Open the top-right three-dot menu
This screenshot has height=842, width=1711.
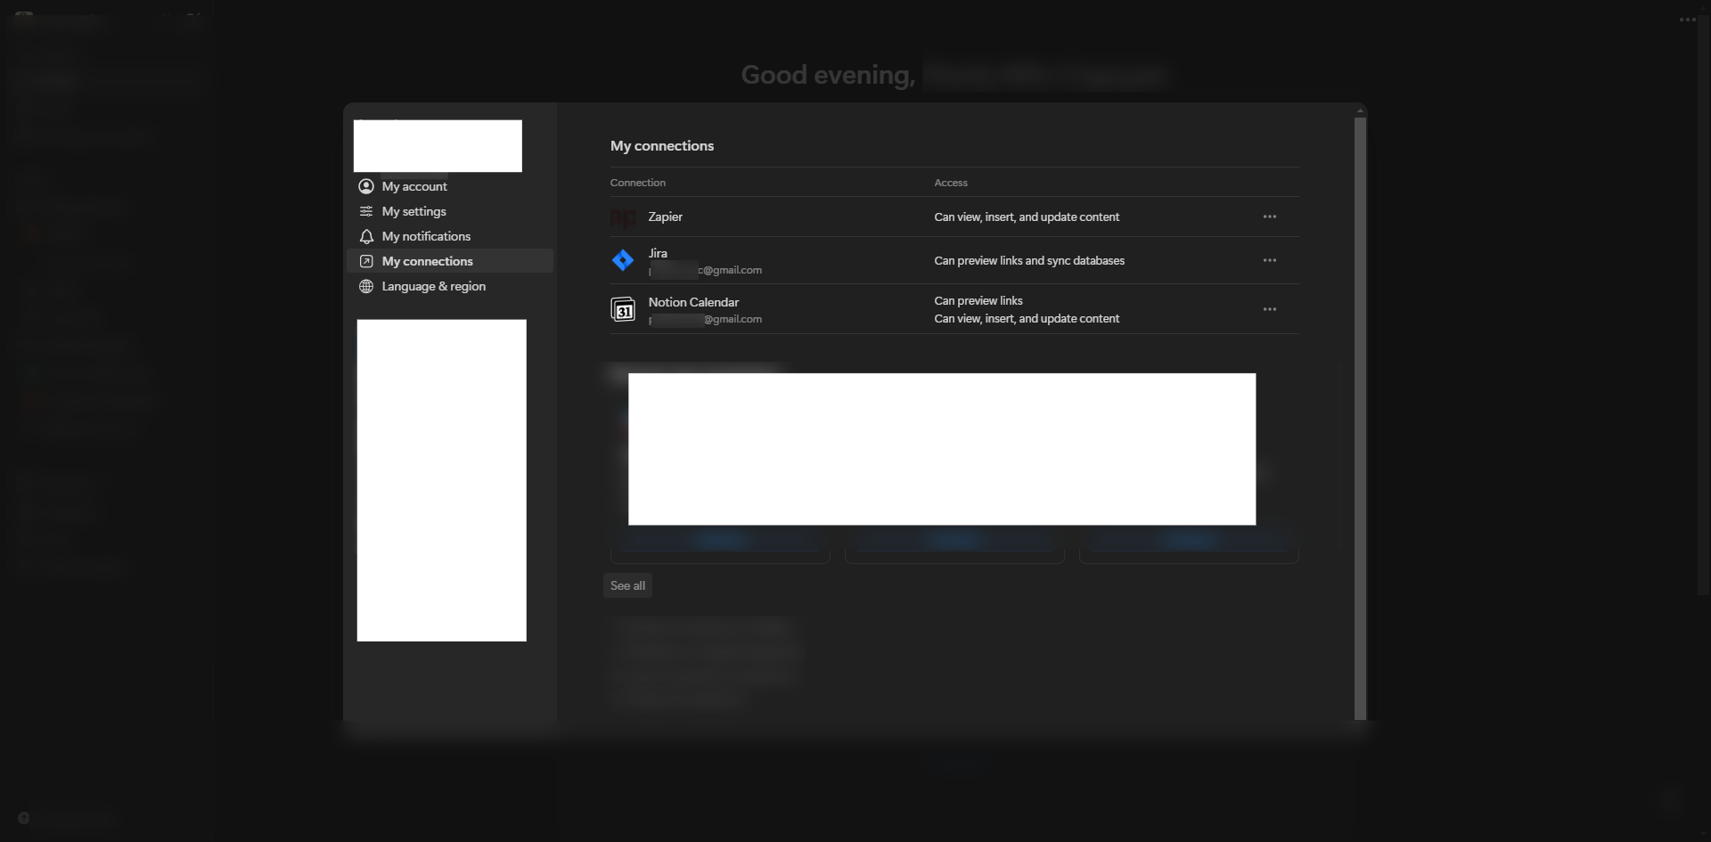click(x=1687, y=20)
